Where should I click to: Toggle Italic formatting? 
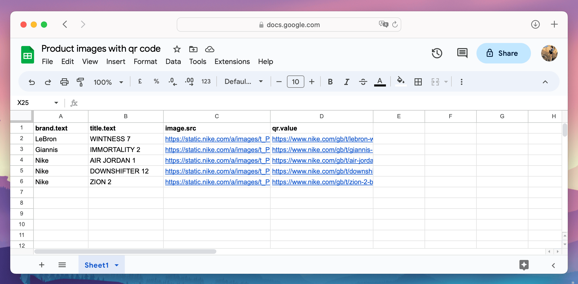coord(347,82)
